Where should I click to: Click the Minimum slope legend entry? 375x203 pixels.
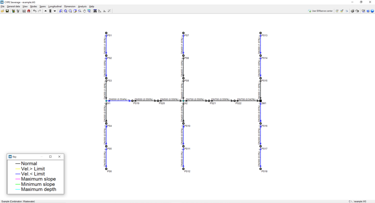click(38, 184)
